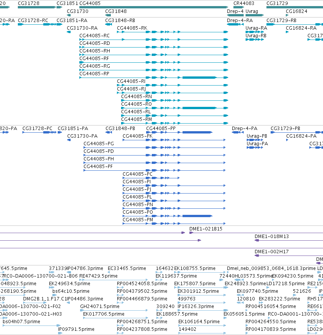Select transcript CG31730-RA
The image size is (323, 335).
click(x=82, y=28)
